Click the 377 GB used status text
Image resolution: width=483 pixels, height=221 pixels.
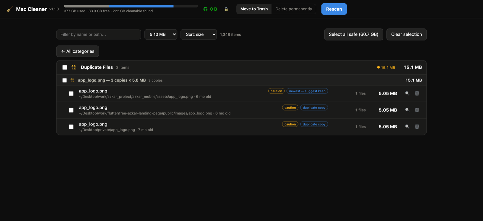[x=75, y=11]
